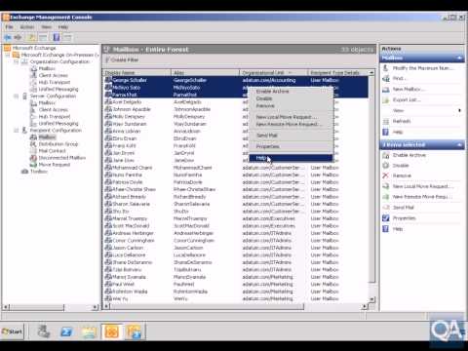Click the blue Help toolbar icon
The image size is (468, 351).
tap(57, 37)
